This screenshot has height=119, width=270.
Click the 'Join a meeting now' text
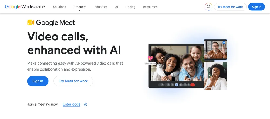coord(42,104)
